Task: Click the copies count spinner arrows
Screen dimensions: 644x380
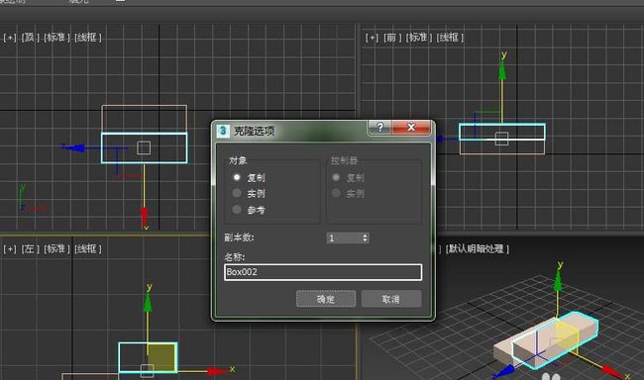Action: [366, 238]
